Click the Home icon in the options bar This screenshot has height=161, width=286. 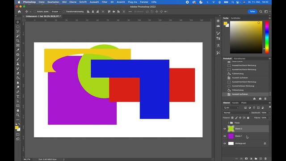[19, 12]
